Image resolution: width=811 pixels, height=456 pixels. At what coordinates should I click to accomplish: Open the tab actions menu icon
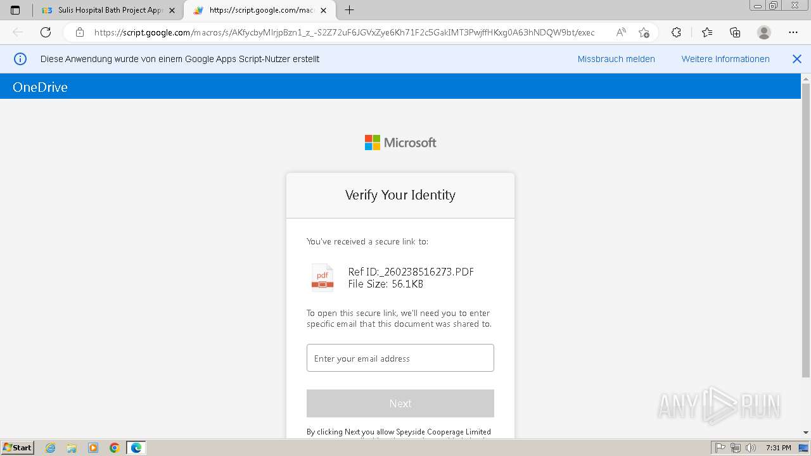tap(15, 10)
